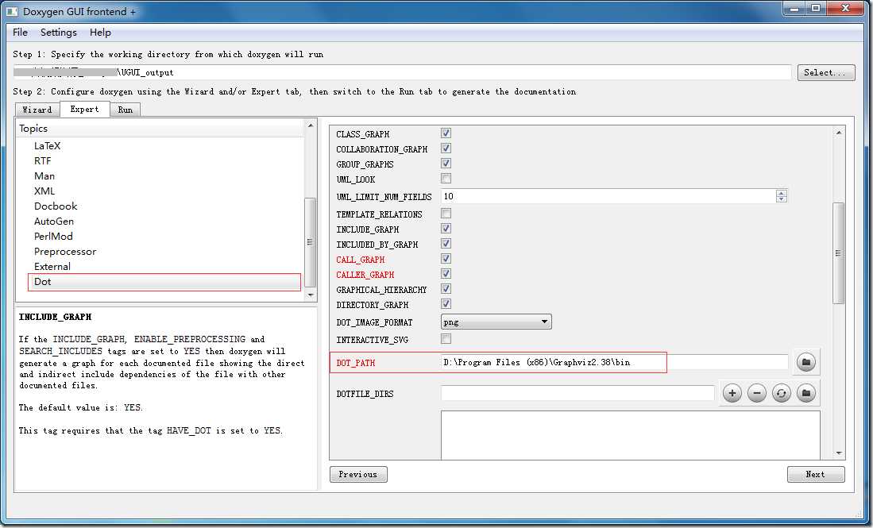873x528 pixels.
Task: Select External topic
Action: click(x=52, y=267)
